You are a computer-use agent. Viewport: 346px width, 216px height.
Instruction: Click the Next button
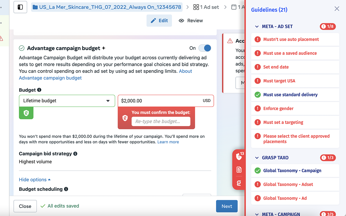227,206
